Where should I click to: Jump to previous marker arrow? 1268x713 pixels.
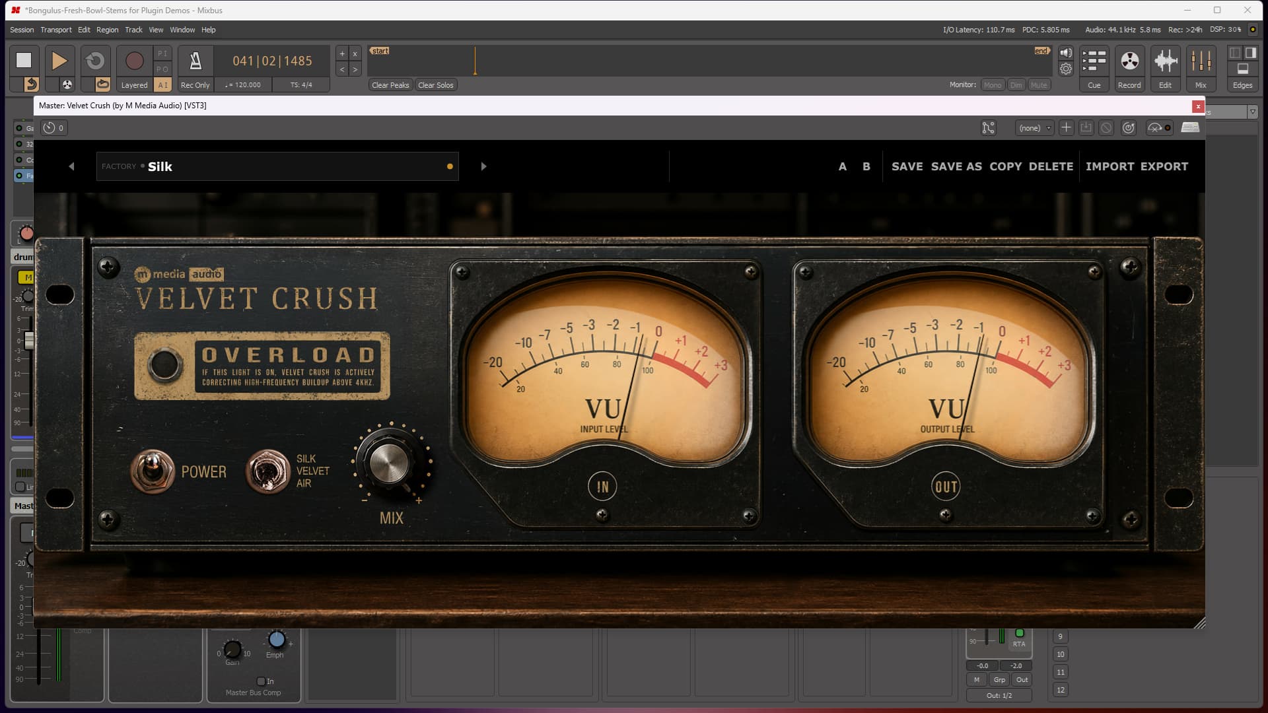point(342,69)
